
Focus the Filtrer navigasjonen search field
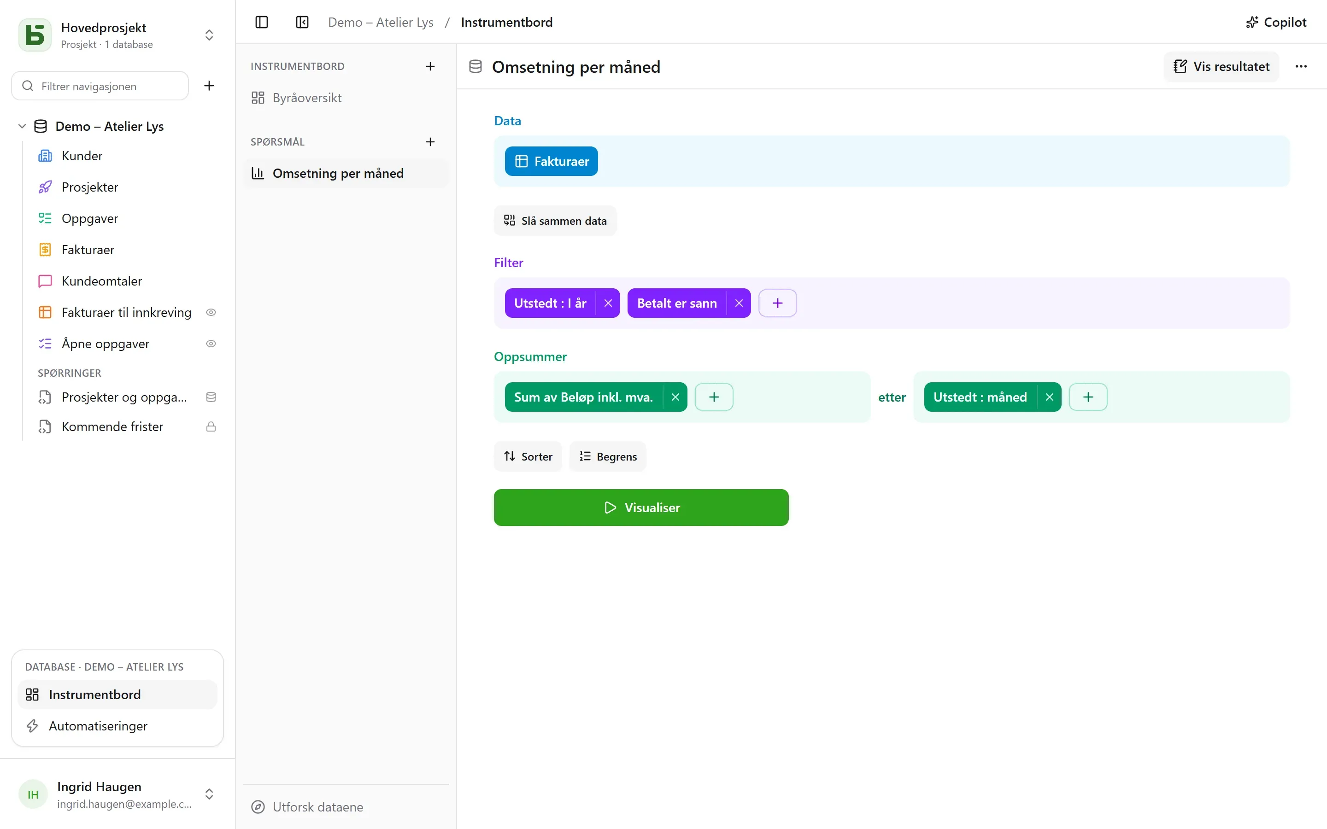point(100,86)
